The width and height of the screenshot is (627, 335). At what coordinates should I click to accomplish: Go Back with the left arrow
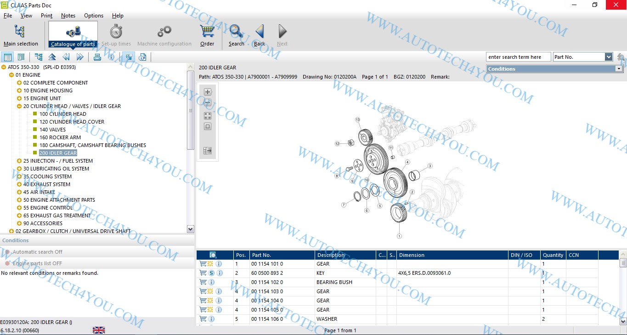click(x=260, y=35)
